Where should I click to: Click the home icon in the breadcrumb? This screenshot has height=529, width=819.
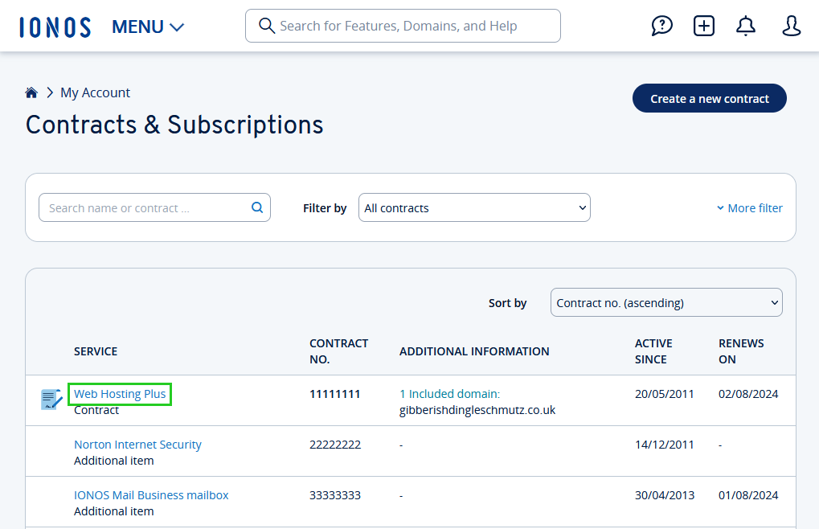pyautogui.click(x=31, y=92)
